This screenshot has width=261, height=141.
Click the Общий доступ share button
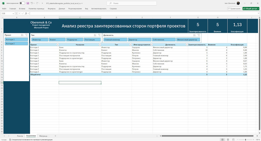pyautogui.click(x=251, y=9)
